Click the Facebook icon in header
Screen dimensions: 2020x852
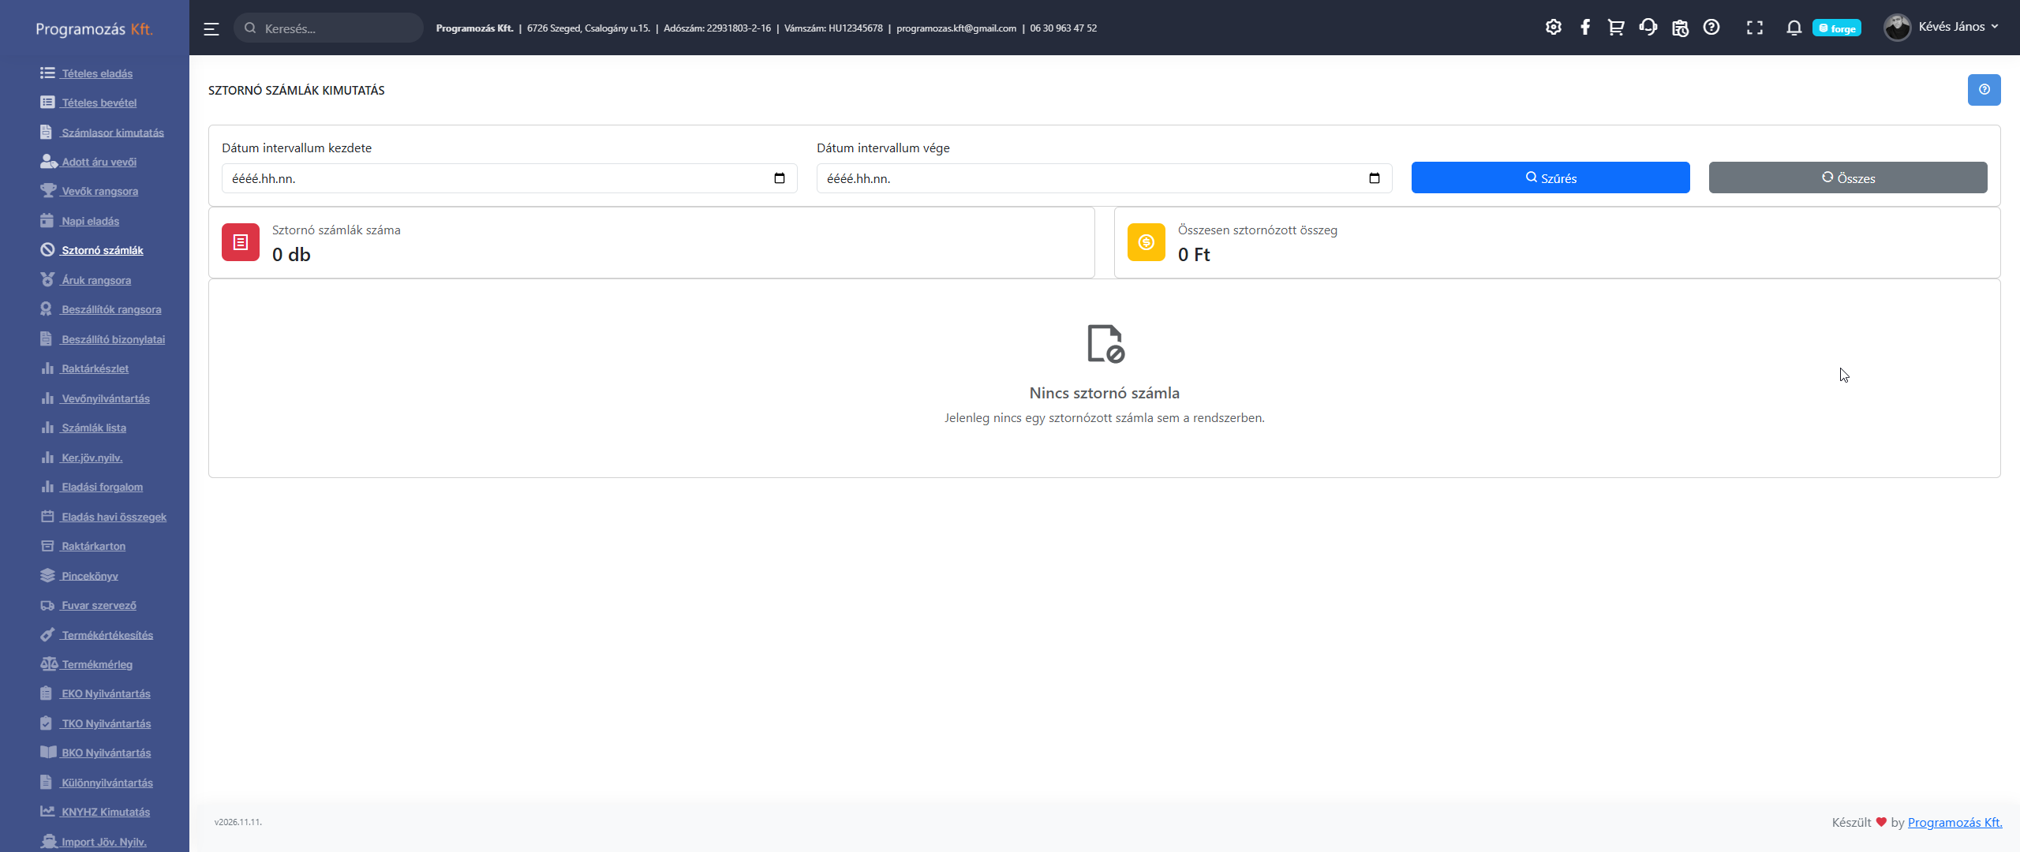(1584, 28)
